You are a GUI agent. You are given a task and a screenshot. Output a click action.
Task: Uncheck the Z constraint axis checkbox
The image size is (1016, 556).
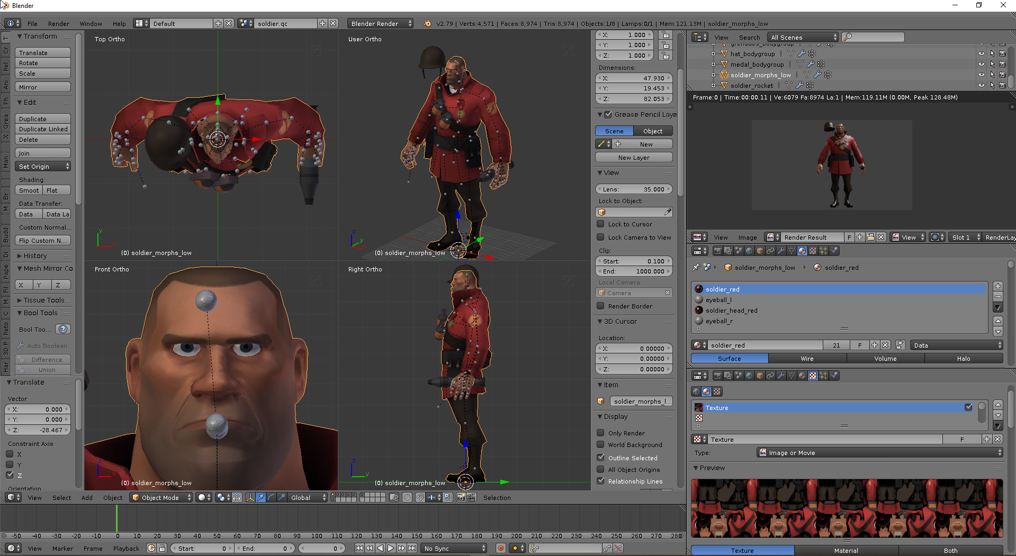tap(10, 475)
